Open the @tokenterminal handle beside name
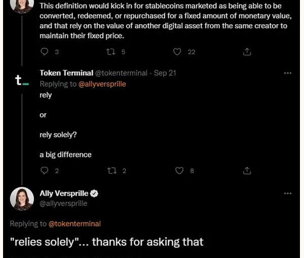This screenshot has width=304, height=258. [x=121, y=73]
